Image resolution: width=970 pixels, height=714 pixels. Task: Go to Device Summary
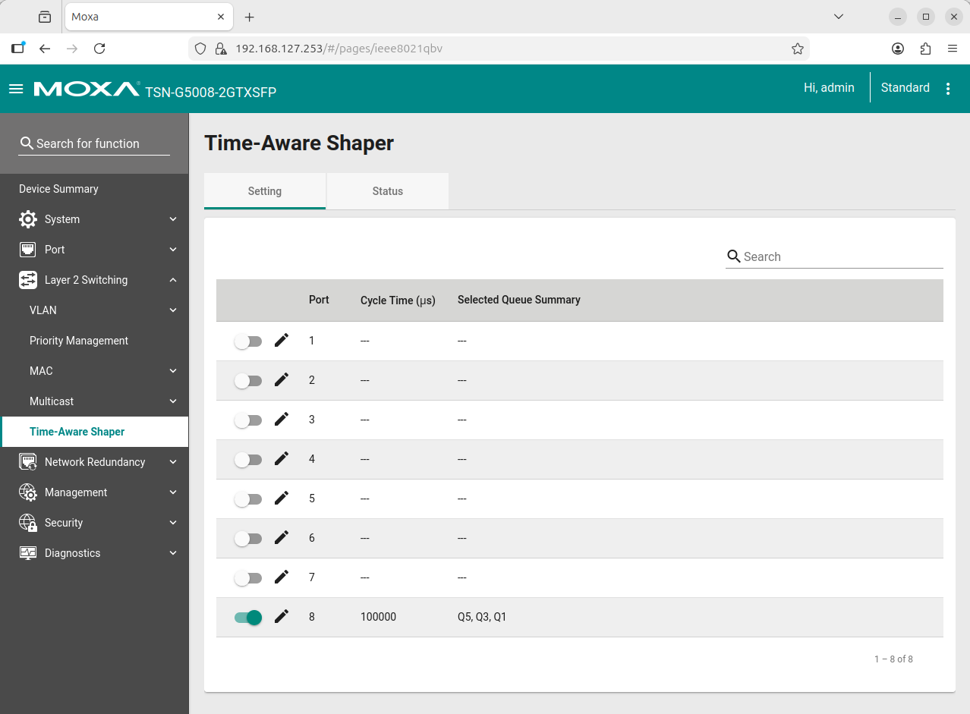point(59,188)
